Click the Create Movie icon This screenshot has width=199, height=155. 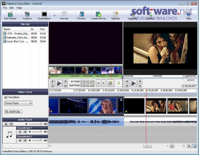click(98, 14)
